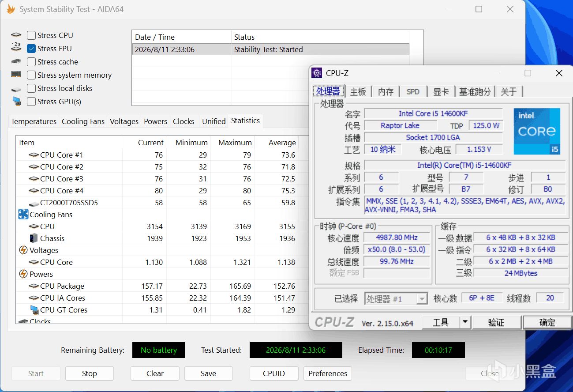This screenshot has width=573, height=392.
Task: Click the chip icon beside CPU Package
Action: click(34, 286)
